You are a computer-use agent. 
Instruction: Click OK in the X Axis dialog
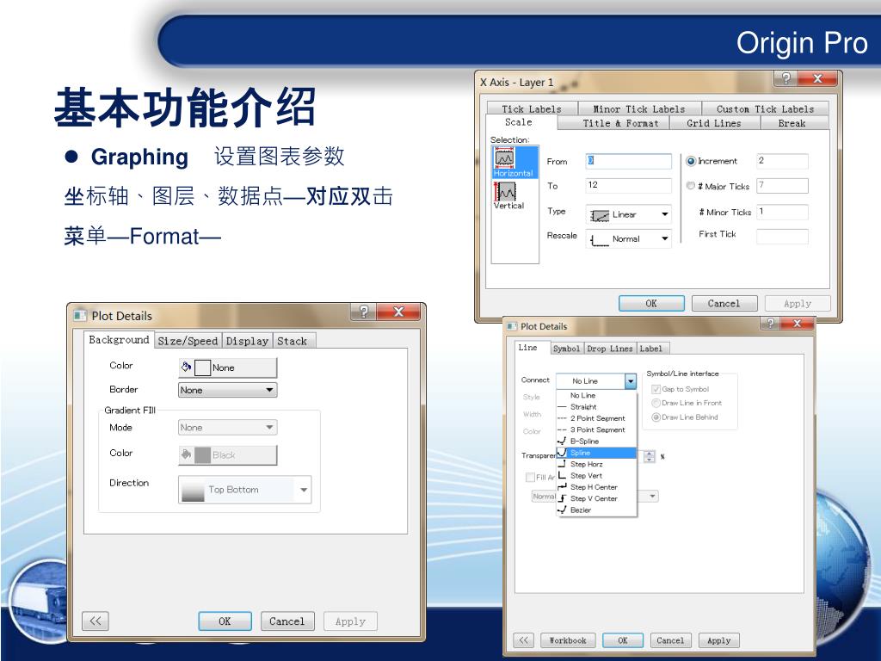pyautogui.click(x=651, y=303)
